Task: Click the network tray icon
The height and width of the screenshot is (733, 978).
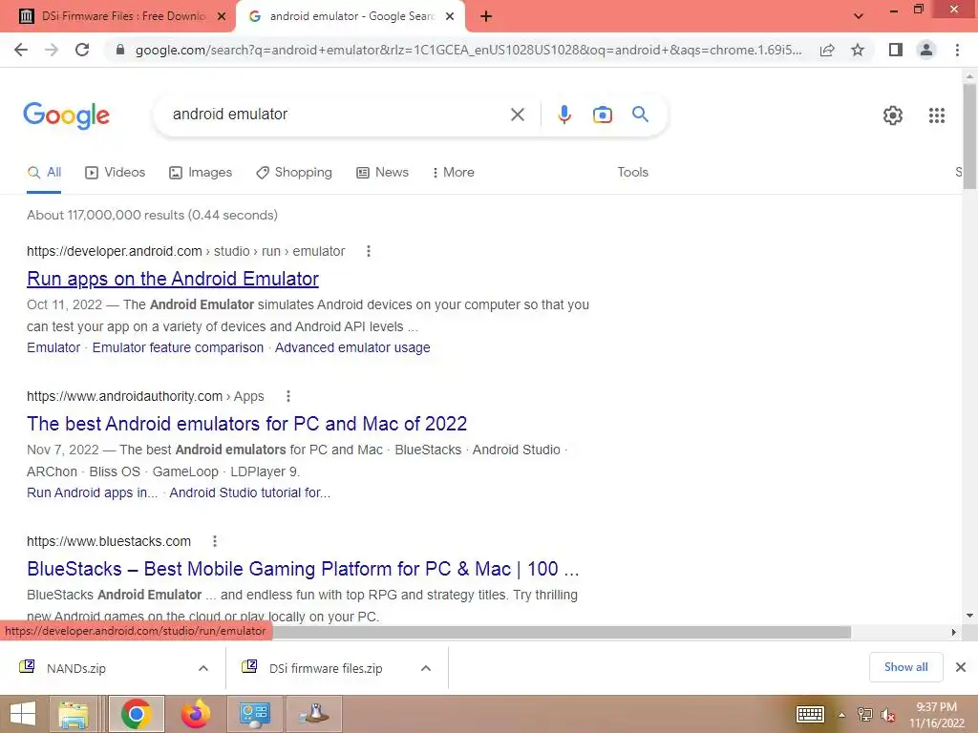Action: 864,715
